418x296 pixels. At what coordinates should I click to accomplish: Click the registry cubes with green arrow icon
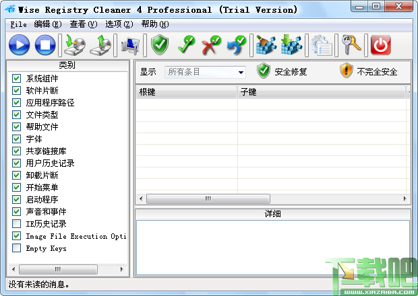tap(291, 44)
